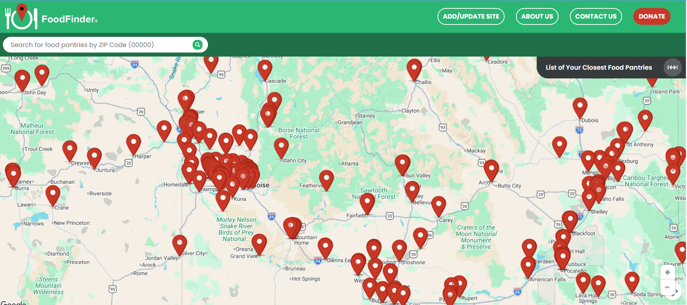The image size is (687, 305).
Task: Select the pantry pin at Featherville
Action: tap(326, 181)
